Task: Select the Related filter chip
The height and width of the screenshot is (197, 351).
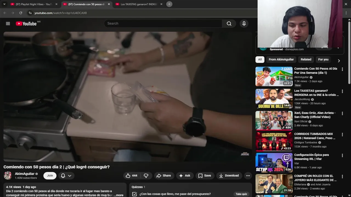Action: point(306,59)
